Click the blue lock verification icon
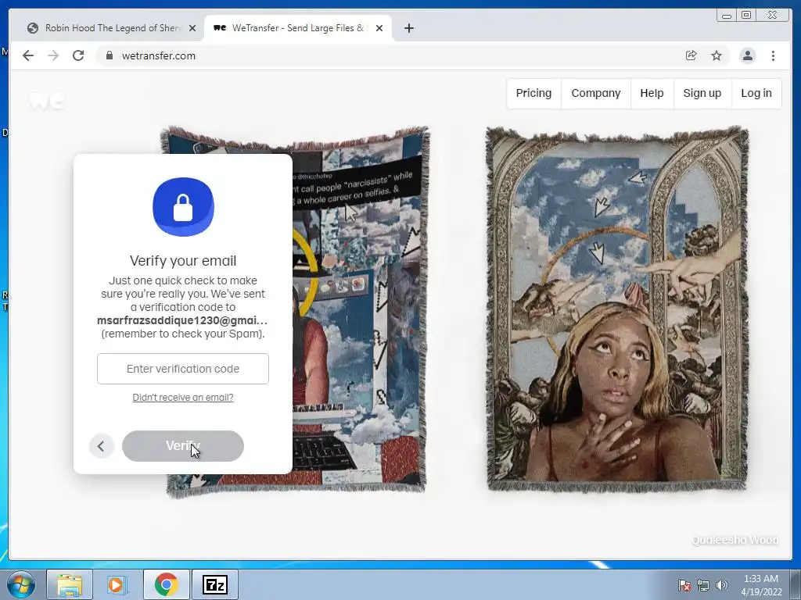This screenshot has width=801, height=600. coord(183,206)
